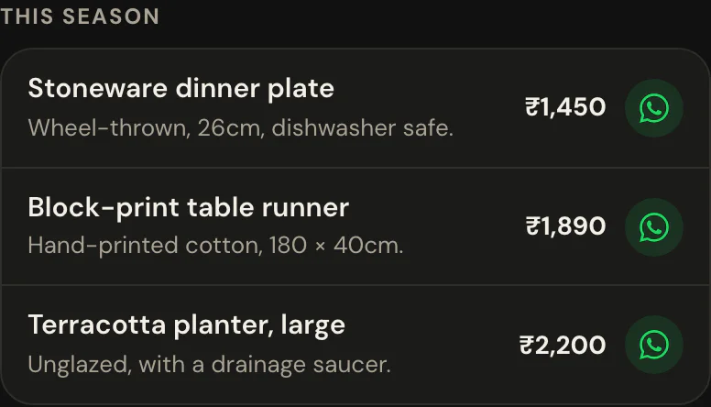This screenshot has width=711, height=407.
Task: Order Terracotta planter via WhatsApp icon
Action: coord(654,345)
